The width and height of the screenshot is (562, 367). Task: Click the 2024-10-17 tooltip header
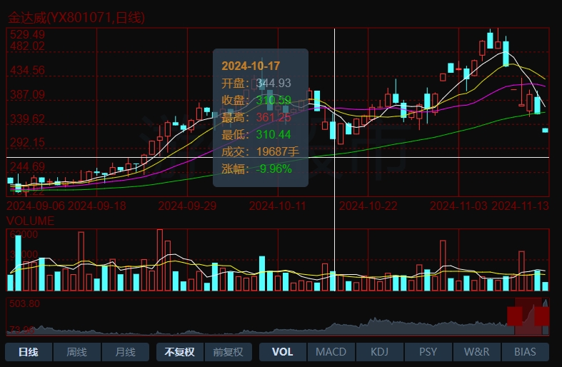click(241, 65)
